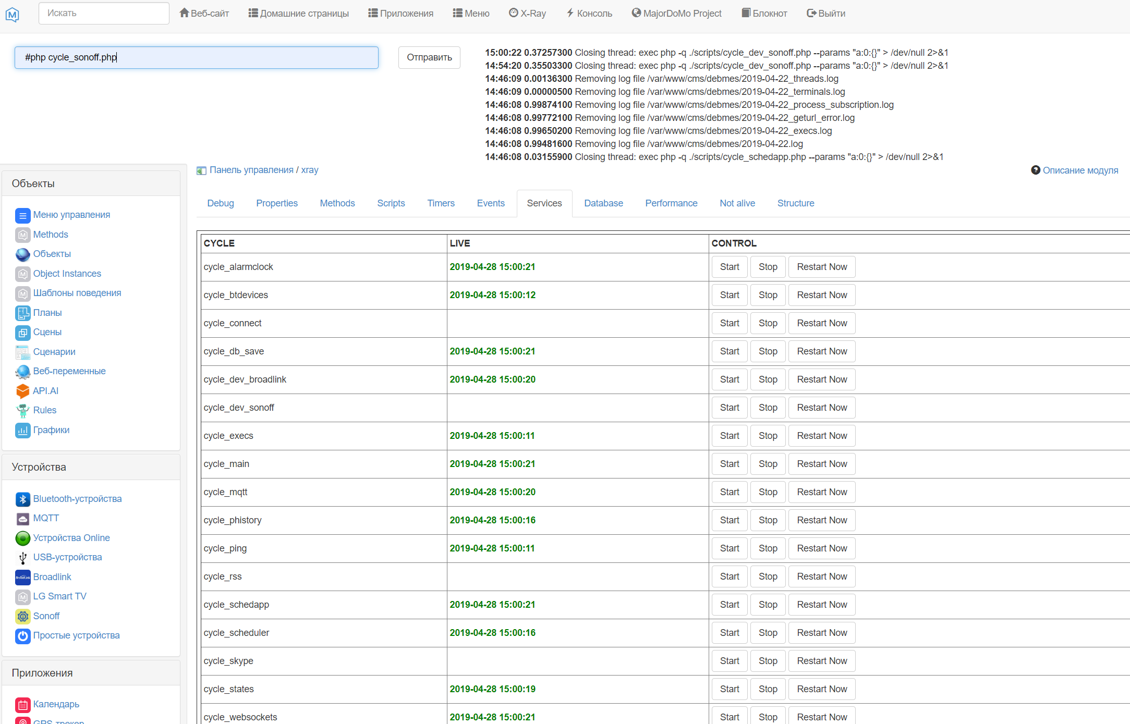This screenshot has height=724, width=1130.
Task: Open X-Ray in top menu
Action: (527, 14)
